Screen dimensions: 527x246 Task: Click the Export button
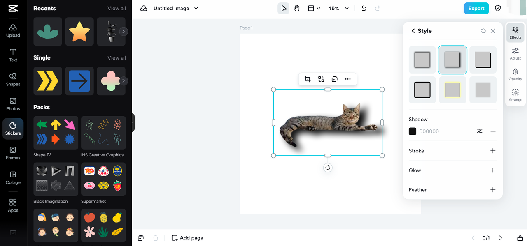[476, 8]
